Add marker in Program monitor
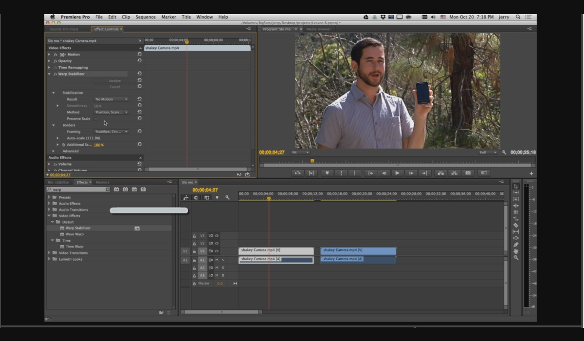The image size is (584, 341). (327, 173)
